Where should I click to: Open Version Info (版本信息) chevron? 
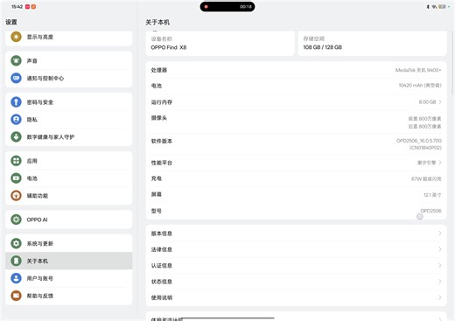pyautogui.click(x=440, y=234)
